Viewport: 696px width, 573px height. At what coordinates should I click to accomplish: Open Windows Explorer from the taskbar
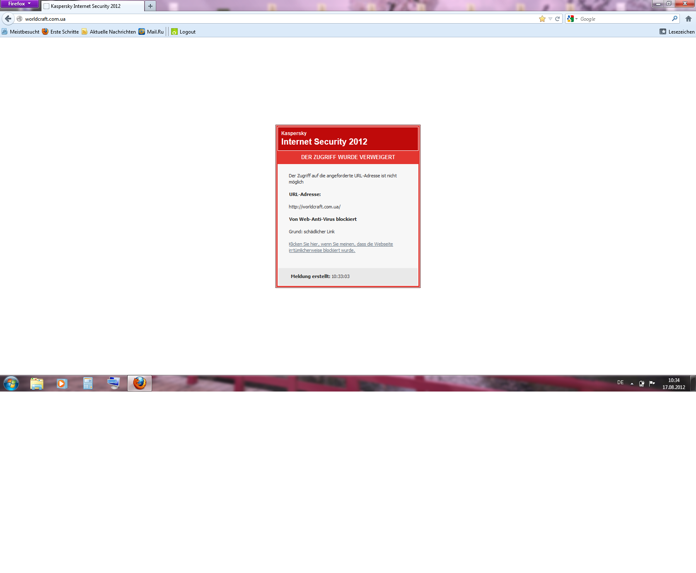click(37, 383)
